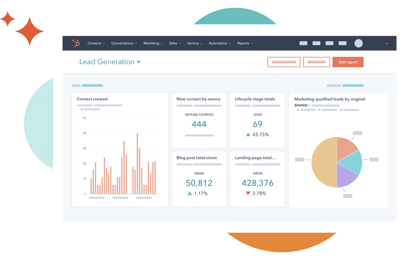Open the Marketing menu

point(153,43)
